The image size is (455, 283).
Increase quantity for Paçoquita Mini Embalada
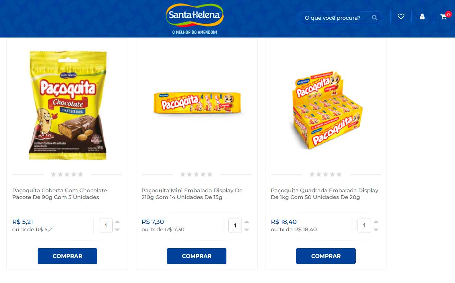pos(246,222)
